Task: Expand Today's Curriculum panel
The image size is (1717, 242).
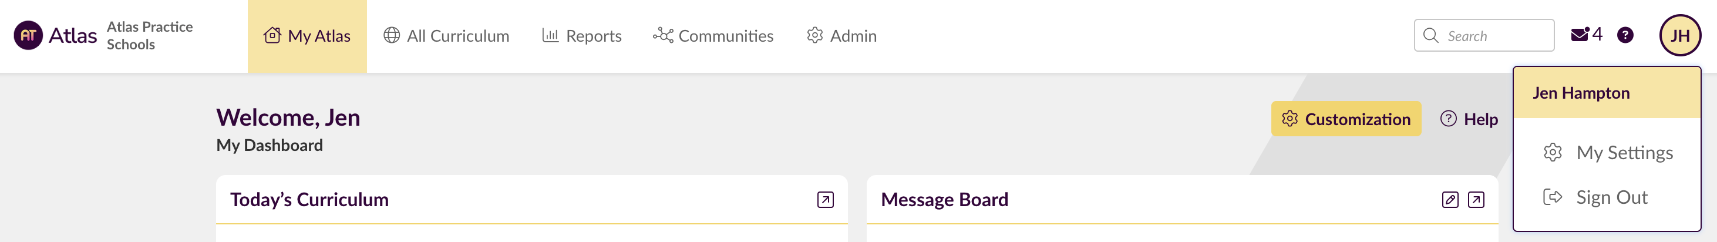Action: (x=825, y=199)
